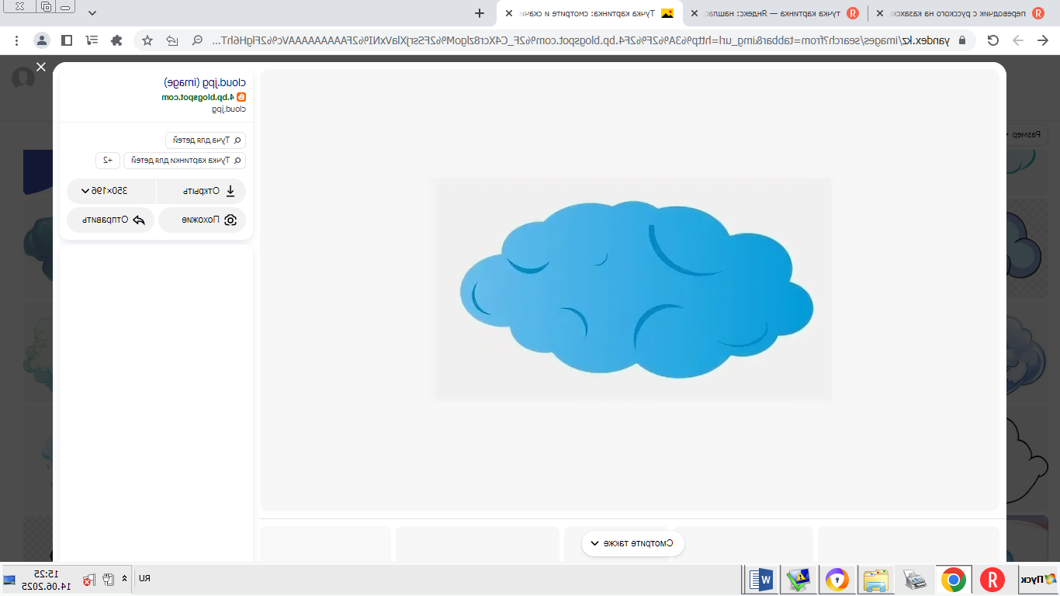Go forward in browser history

pos(1017,40)
